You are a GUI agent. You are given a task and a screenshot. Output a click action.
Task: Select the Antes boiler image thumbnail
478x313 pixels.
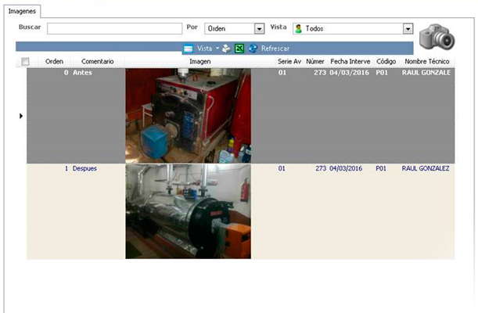188,116
